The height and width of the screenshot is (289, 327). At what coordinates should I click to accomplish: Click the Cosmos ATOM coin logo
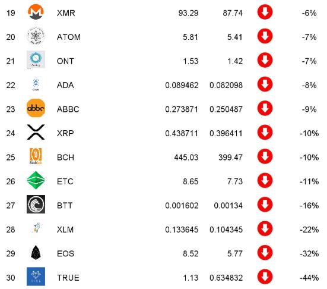coord(36,36)
